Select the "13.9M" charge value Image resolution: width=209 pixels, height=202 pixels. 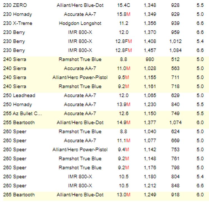point(123,105)
